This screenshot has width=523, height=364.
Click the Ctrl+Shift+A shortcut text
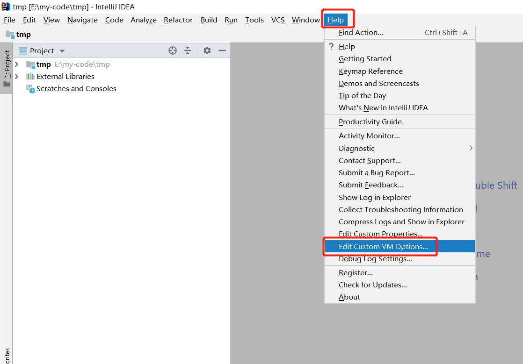(x=446, y=33)
